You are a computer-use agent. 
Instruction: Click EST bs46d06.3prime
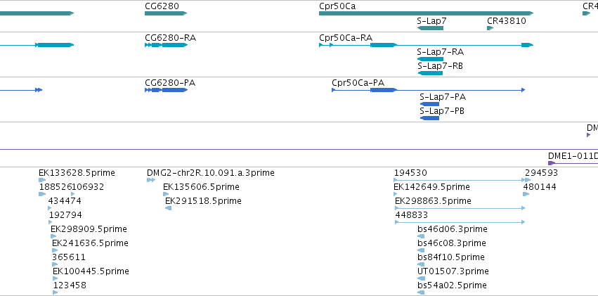[421, 236]
